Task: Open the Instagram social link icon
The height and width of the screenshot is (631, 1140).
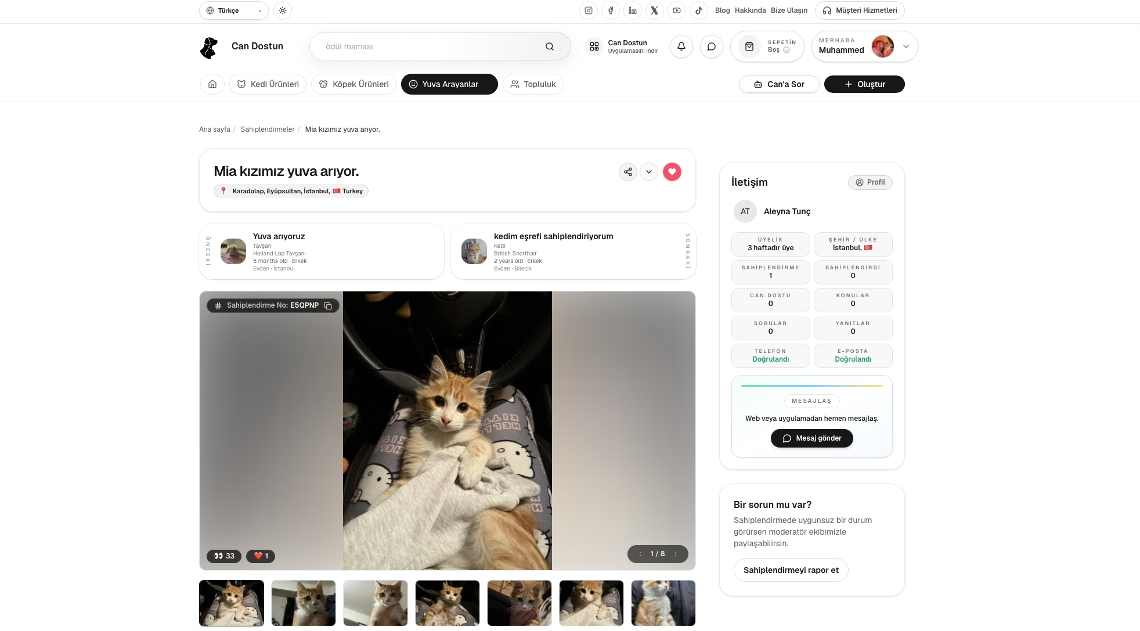Action: 588,10
